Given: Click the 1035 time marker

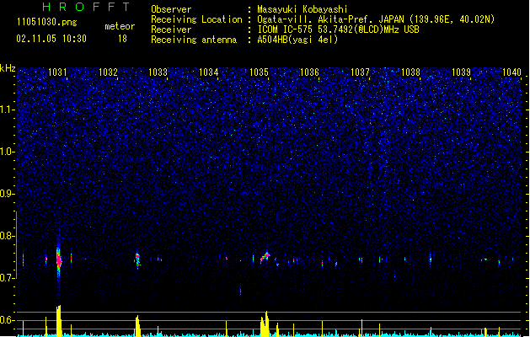Looking at the screenshot, I should (259, 72).
